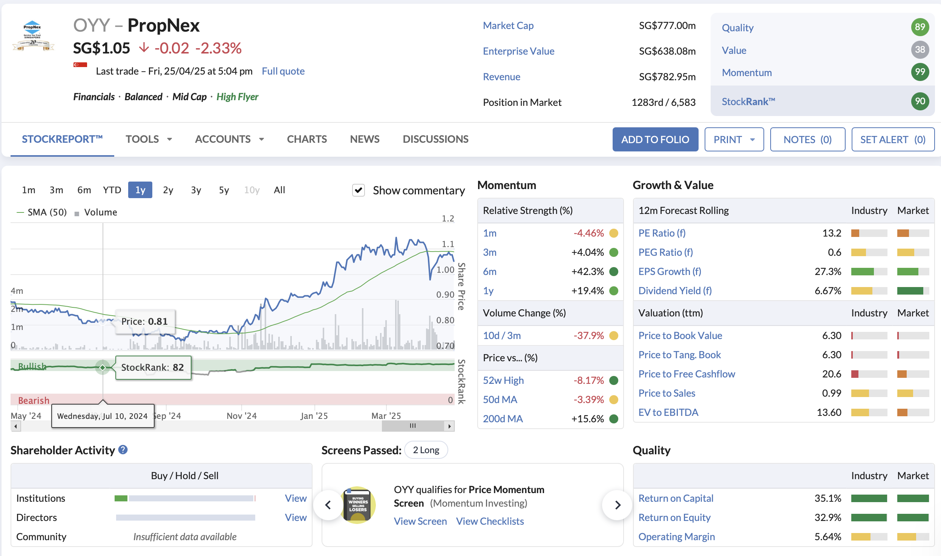941x556 pixels.
Task: Click SET ALERT (0) button
Action: click(x=893, y=139)
